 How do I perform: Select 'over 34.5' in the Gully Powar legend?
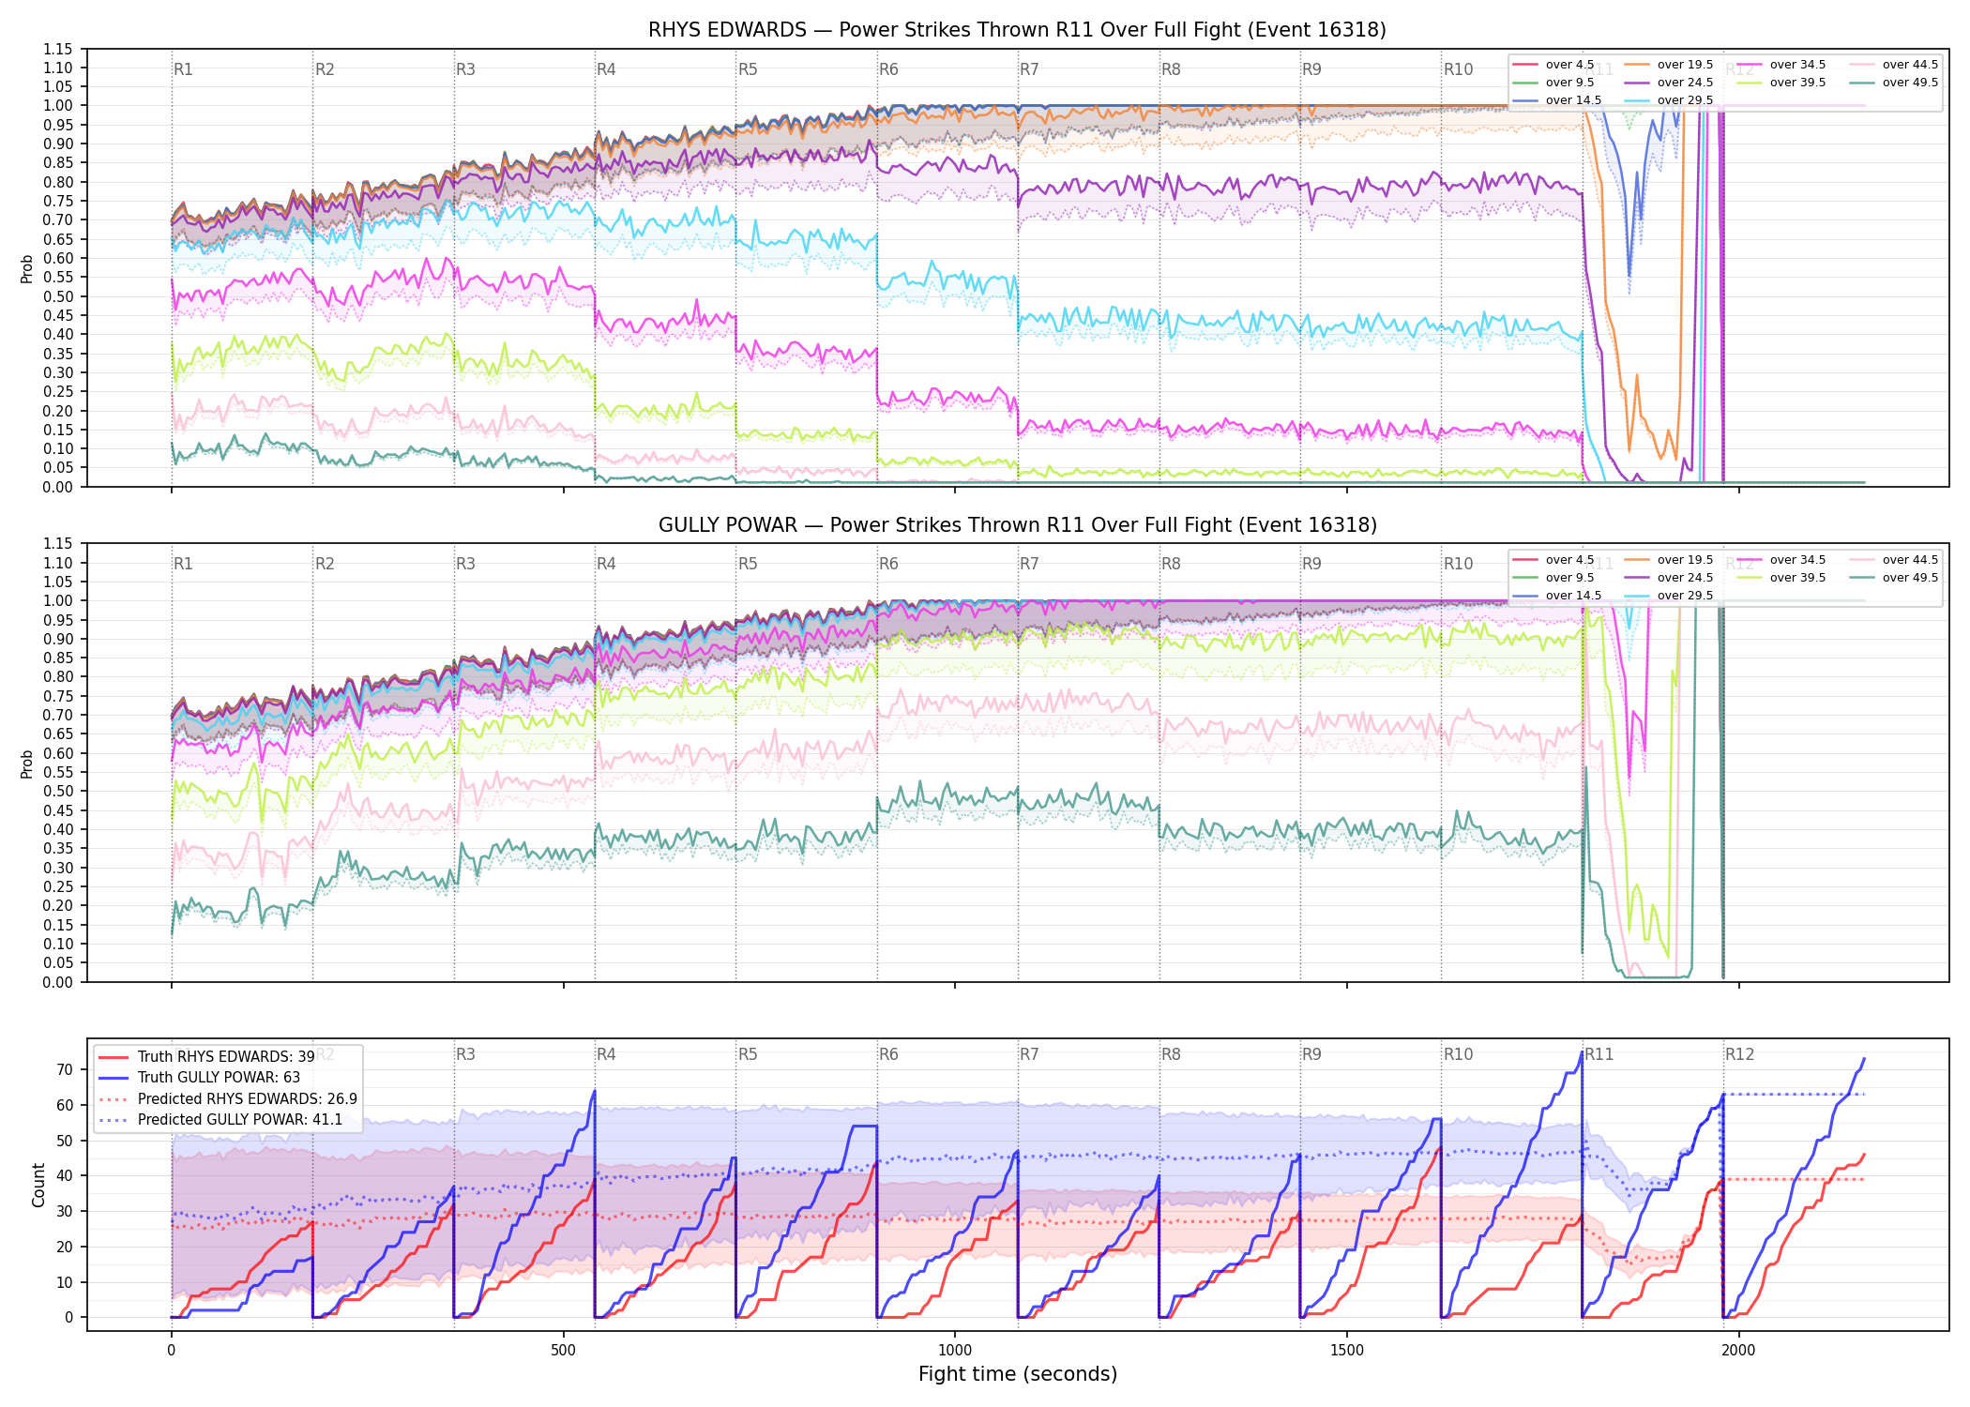[x=1781, y=560]
